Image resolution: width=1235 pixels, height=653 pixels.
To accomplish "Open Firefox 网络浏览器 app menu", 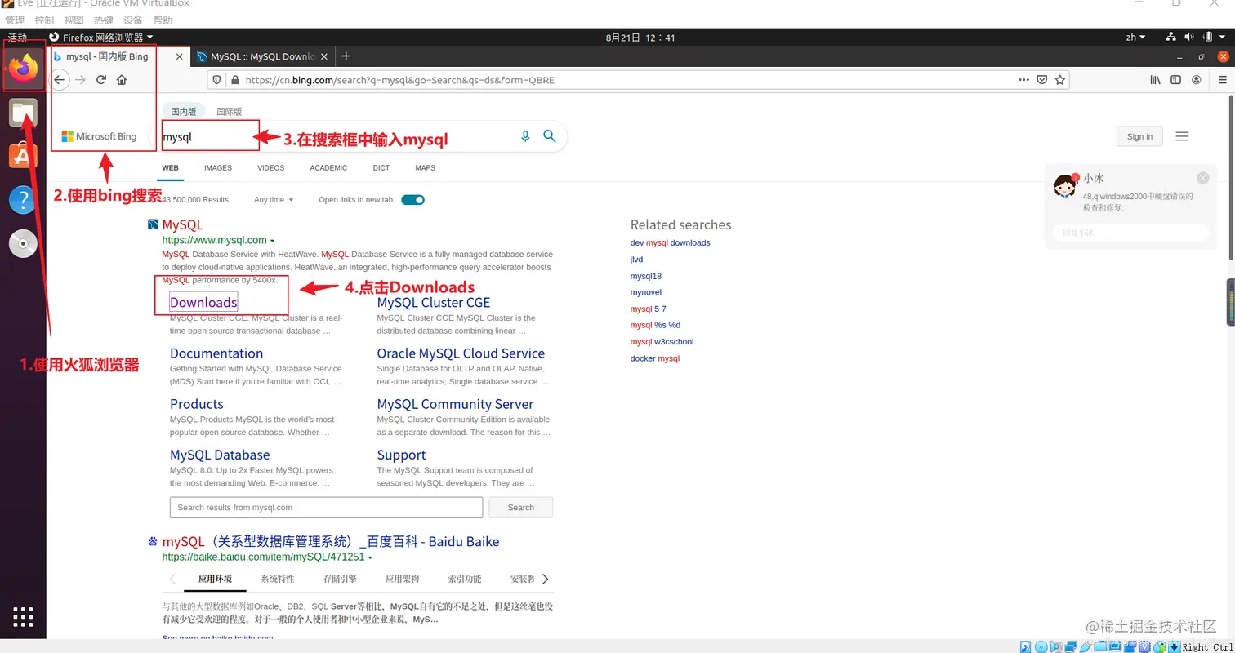I will (102, 38).
